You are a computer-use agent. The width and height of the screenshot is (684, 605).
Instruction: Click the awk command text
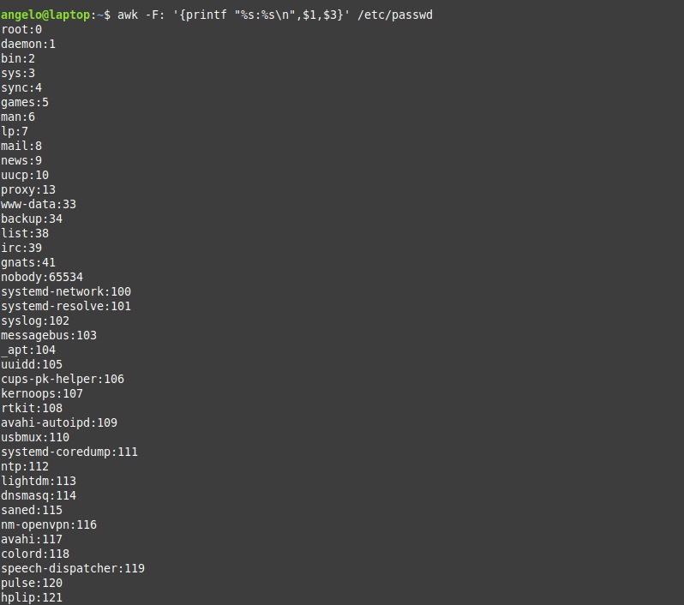[x=128, y=15]
